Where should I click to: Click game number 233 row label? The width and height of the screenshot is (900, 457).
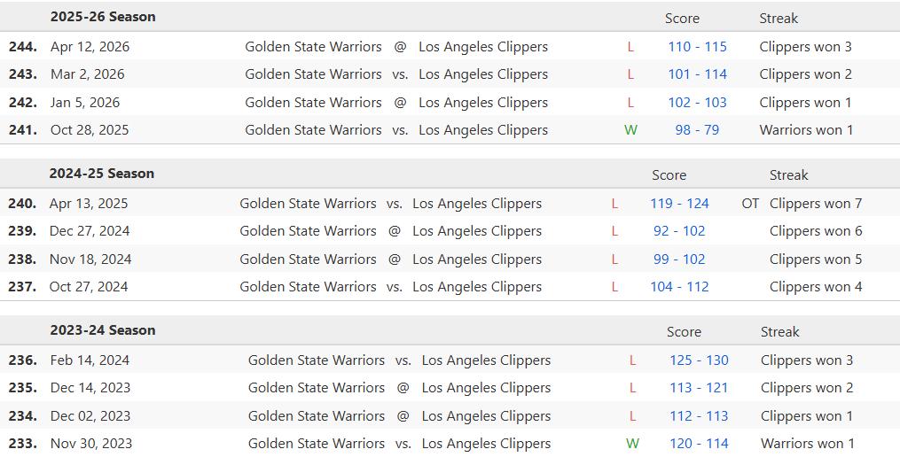pyautogui.click(x=23, y=443)
